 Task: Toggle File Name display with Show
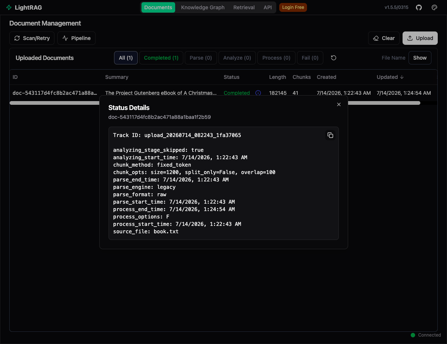420,58
